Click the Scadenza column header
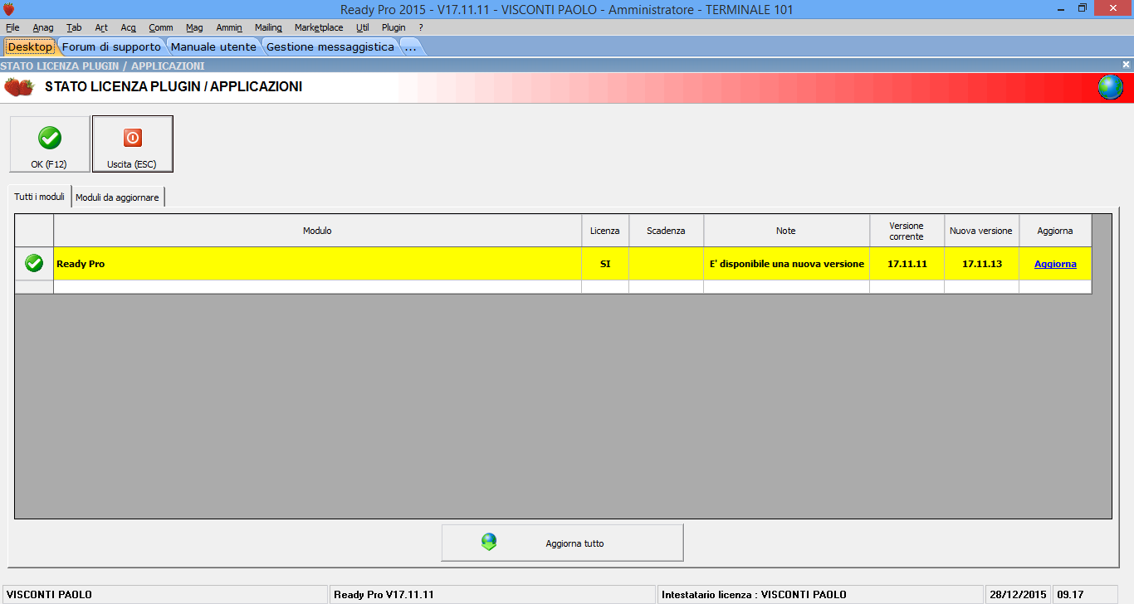 666,231
